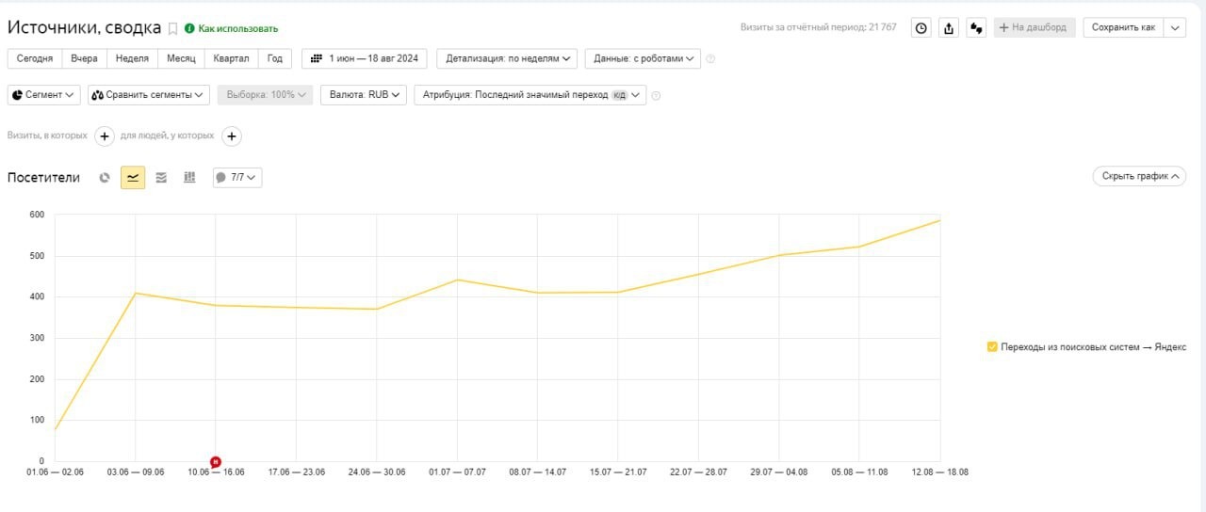Viewport: 1206px width, 512px height.
Task: Switch to pie chart view
Action: pyautogui.click(x=105, y=177)
